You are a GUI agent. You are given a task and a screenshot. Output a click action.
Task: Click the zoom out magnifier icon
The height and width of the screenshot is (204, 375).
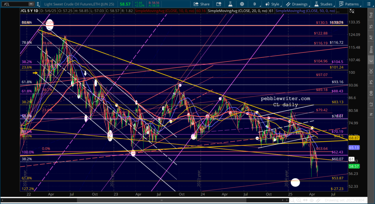pos(292,200)
